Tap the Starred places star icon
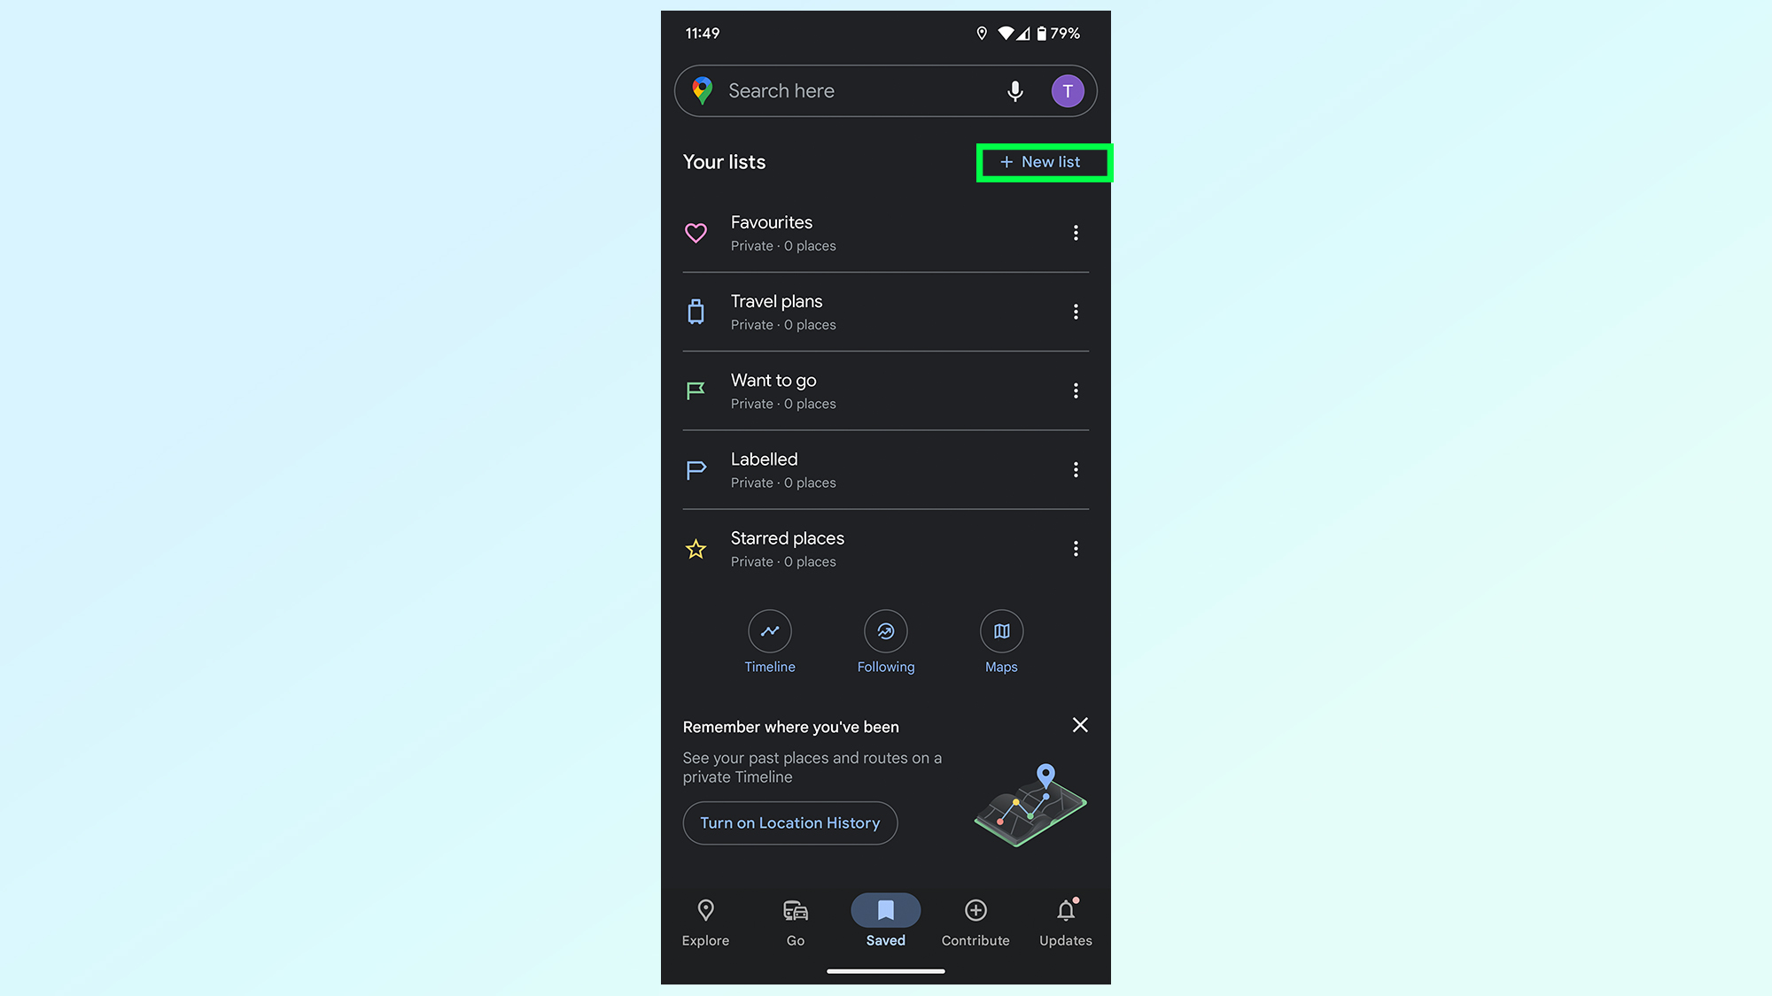Screen dimensions: 1772x996 (x=696, y=549)
